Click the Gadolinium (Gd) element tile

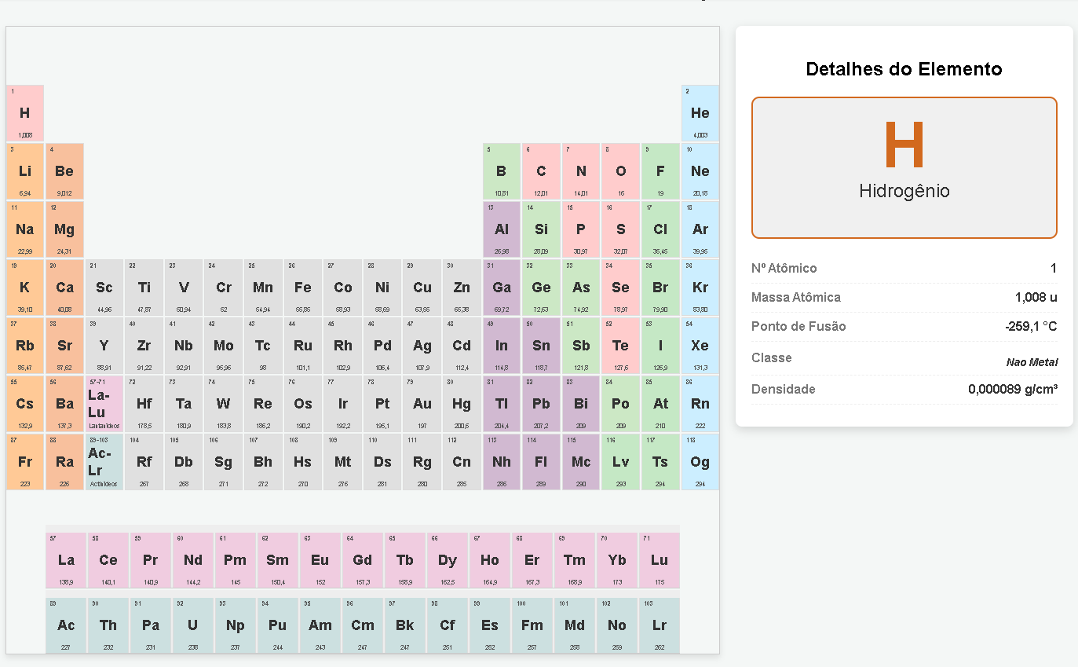tap(363, 560)
